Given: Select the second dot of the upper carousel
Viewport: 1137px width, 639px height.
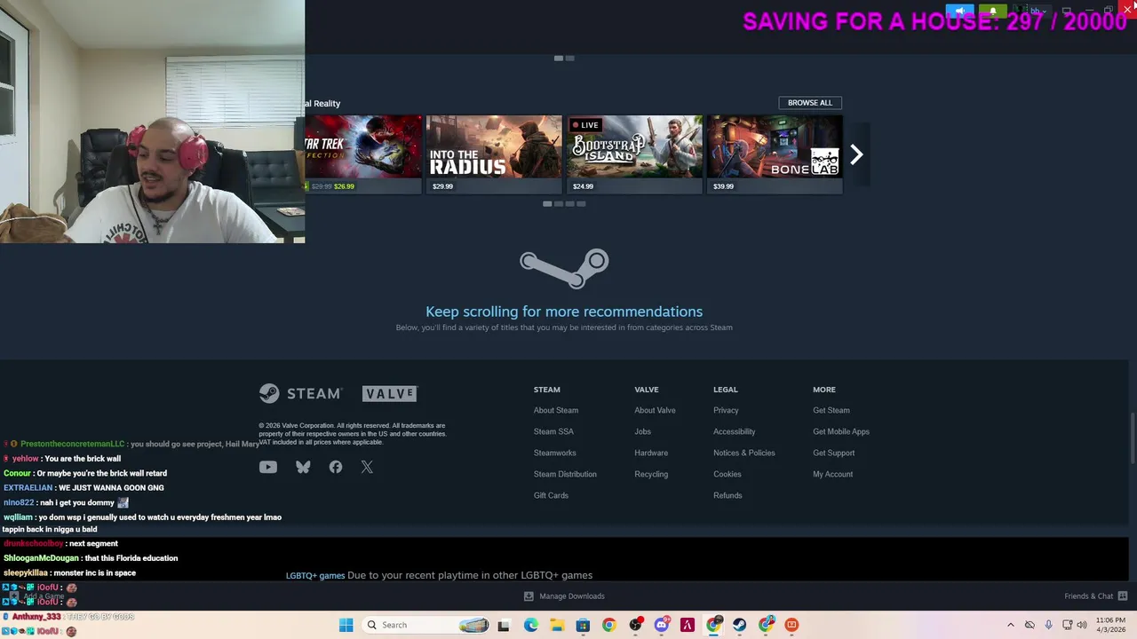Looking at the screenshot, I should click(x=569, y=59).
